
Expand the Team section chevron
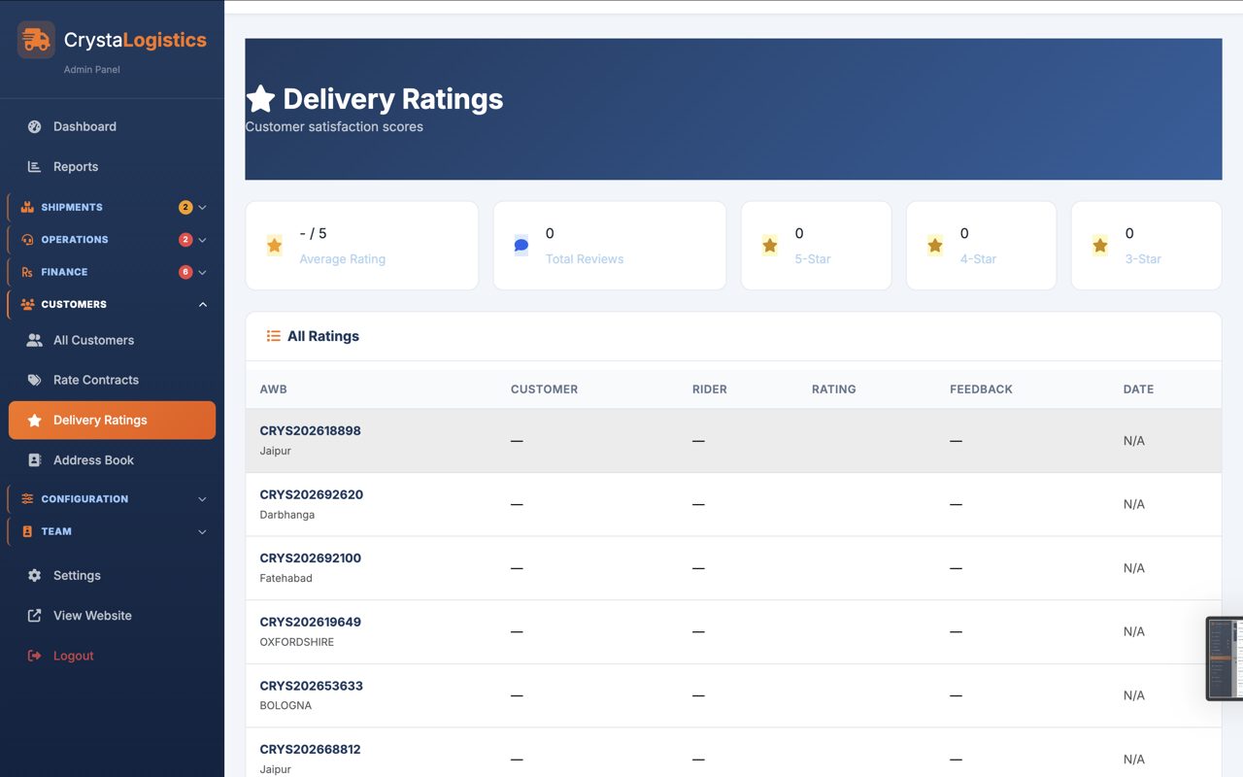pos(202,531)
